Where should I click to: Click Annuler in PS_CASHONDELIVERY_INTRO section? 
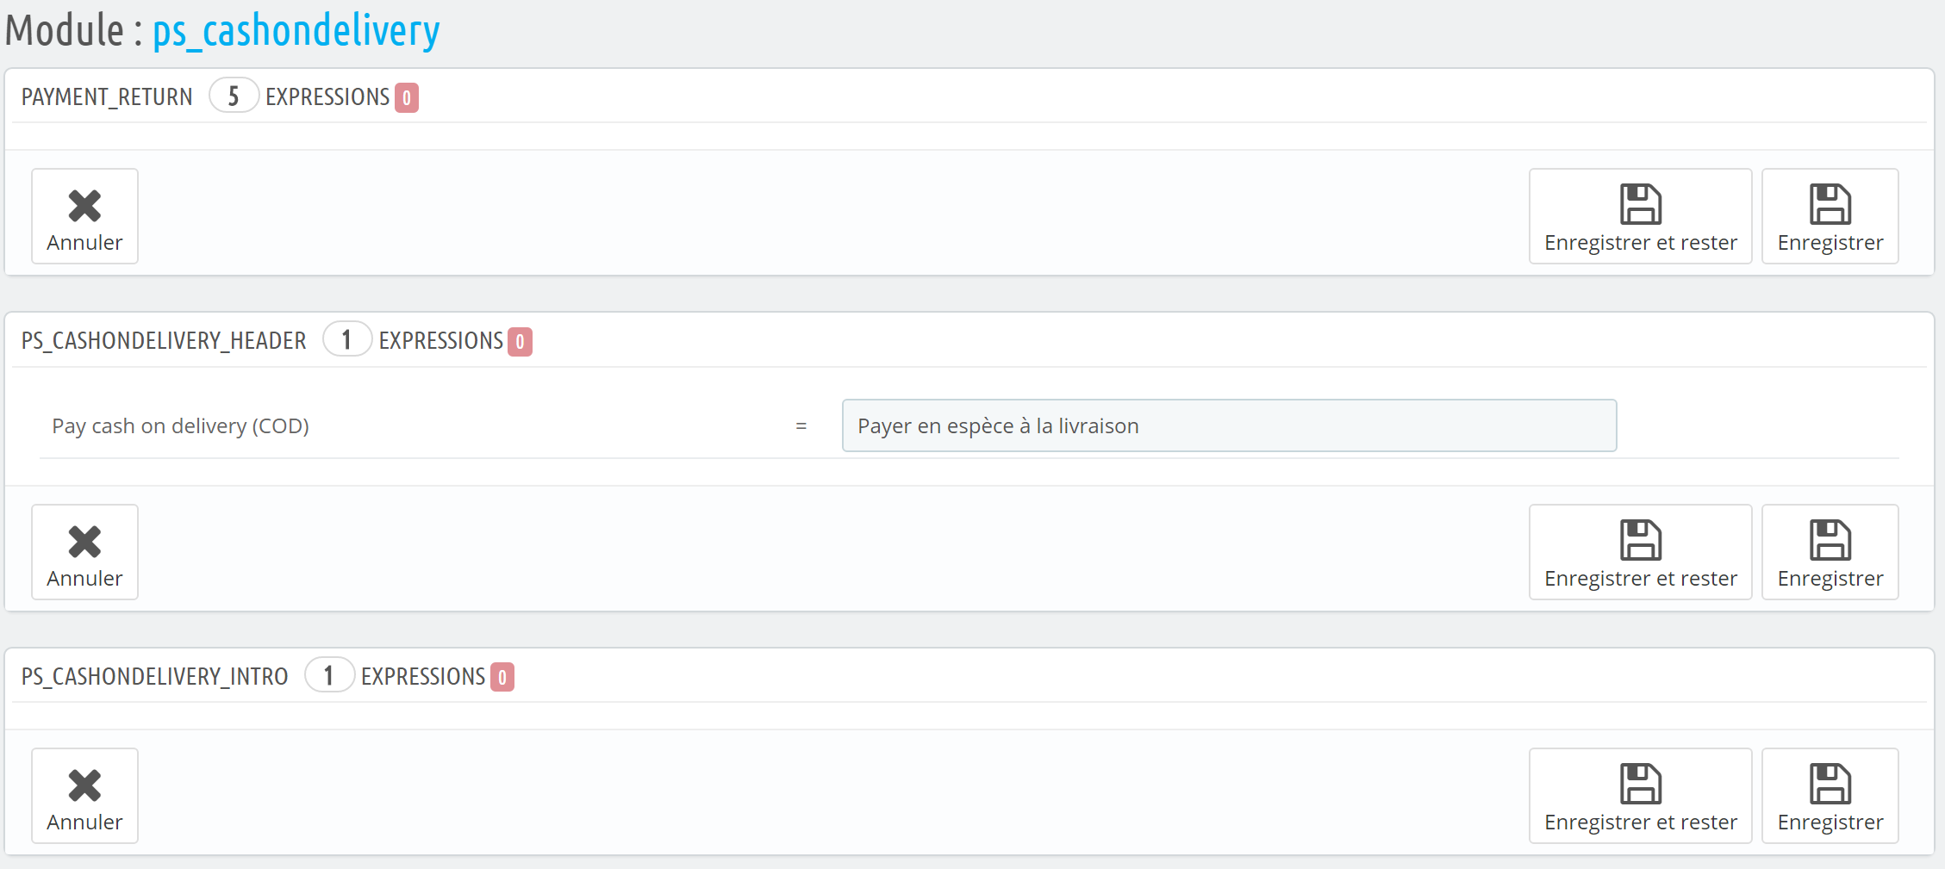84,796
